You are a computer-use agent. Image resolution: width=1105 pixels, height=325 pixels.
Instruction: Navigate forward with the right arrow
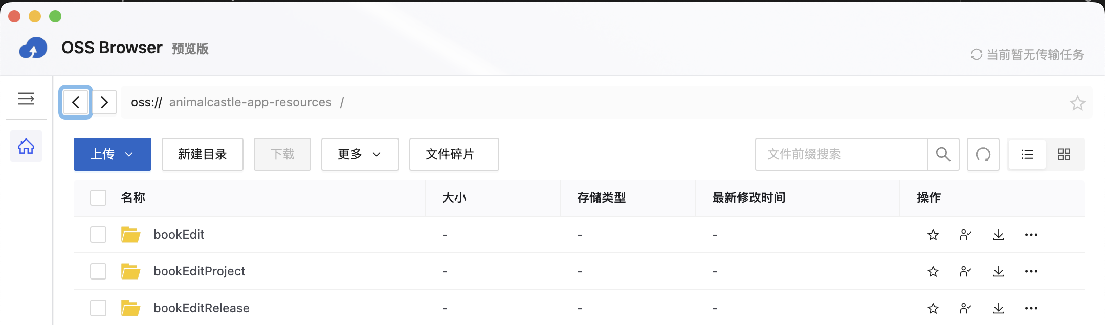click(104, 102)
